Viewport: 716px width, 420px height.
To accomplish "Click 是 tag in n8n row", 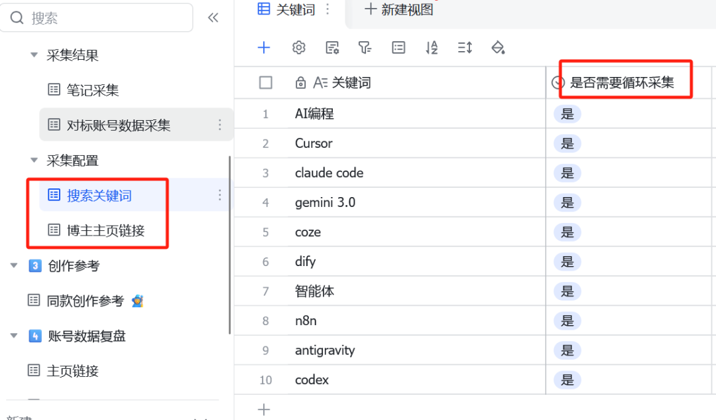I will (x=567, y=321).
